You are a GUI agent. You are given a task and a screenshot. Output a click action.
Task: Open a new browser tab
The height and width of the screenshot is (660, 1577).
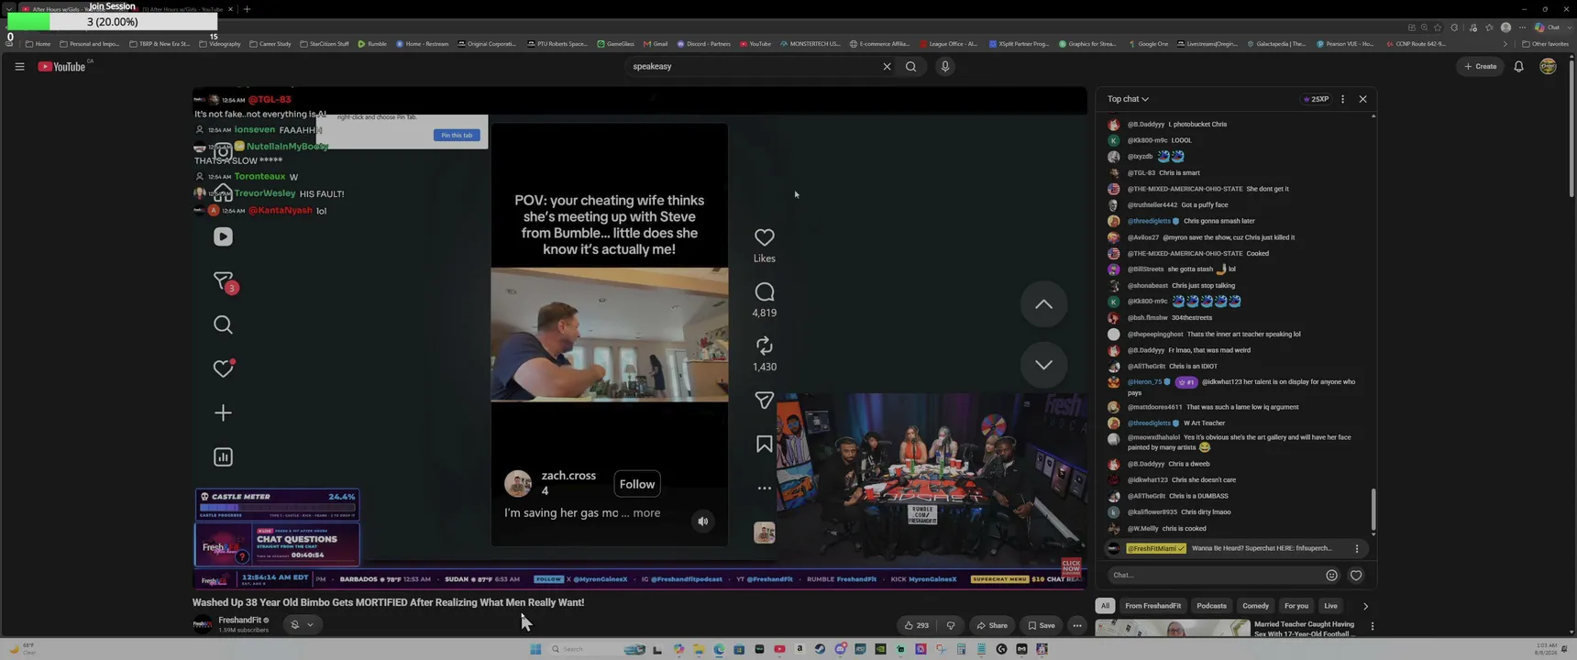[247, 9]
